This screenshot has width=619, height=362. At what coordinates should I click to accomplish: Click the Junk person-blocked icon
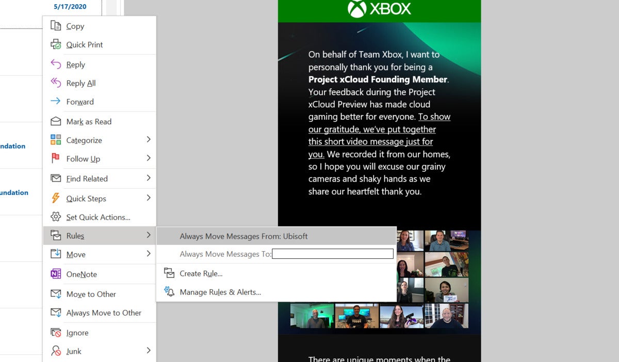pyautogui.click(x=56, y=351)
